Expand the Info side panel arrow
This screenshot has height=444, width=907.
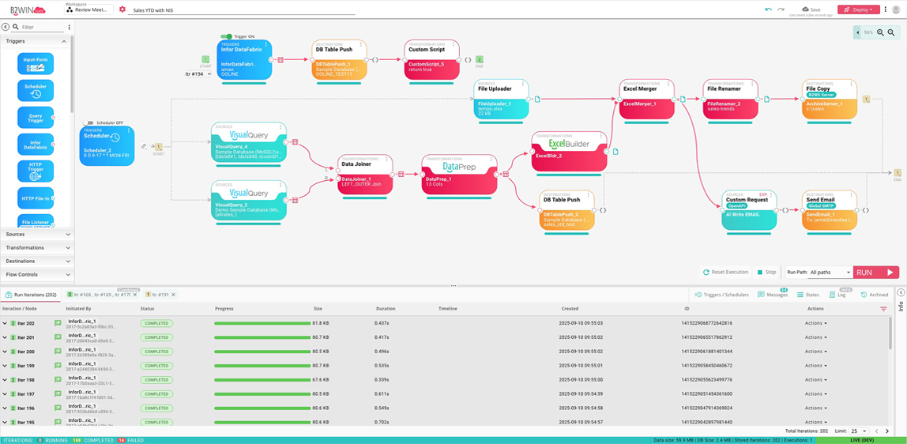901,294
